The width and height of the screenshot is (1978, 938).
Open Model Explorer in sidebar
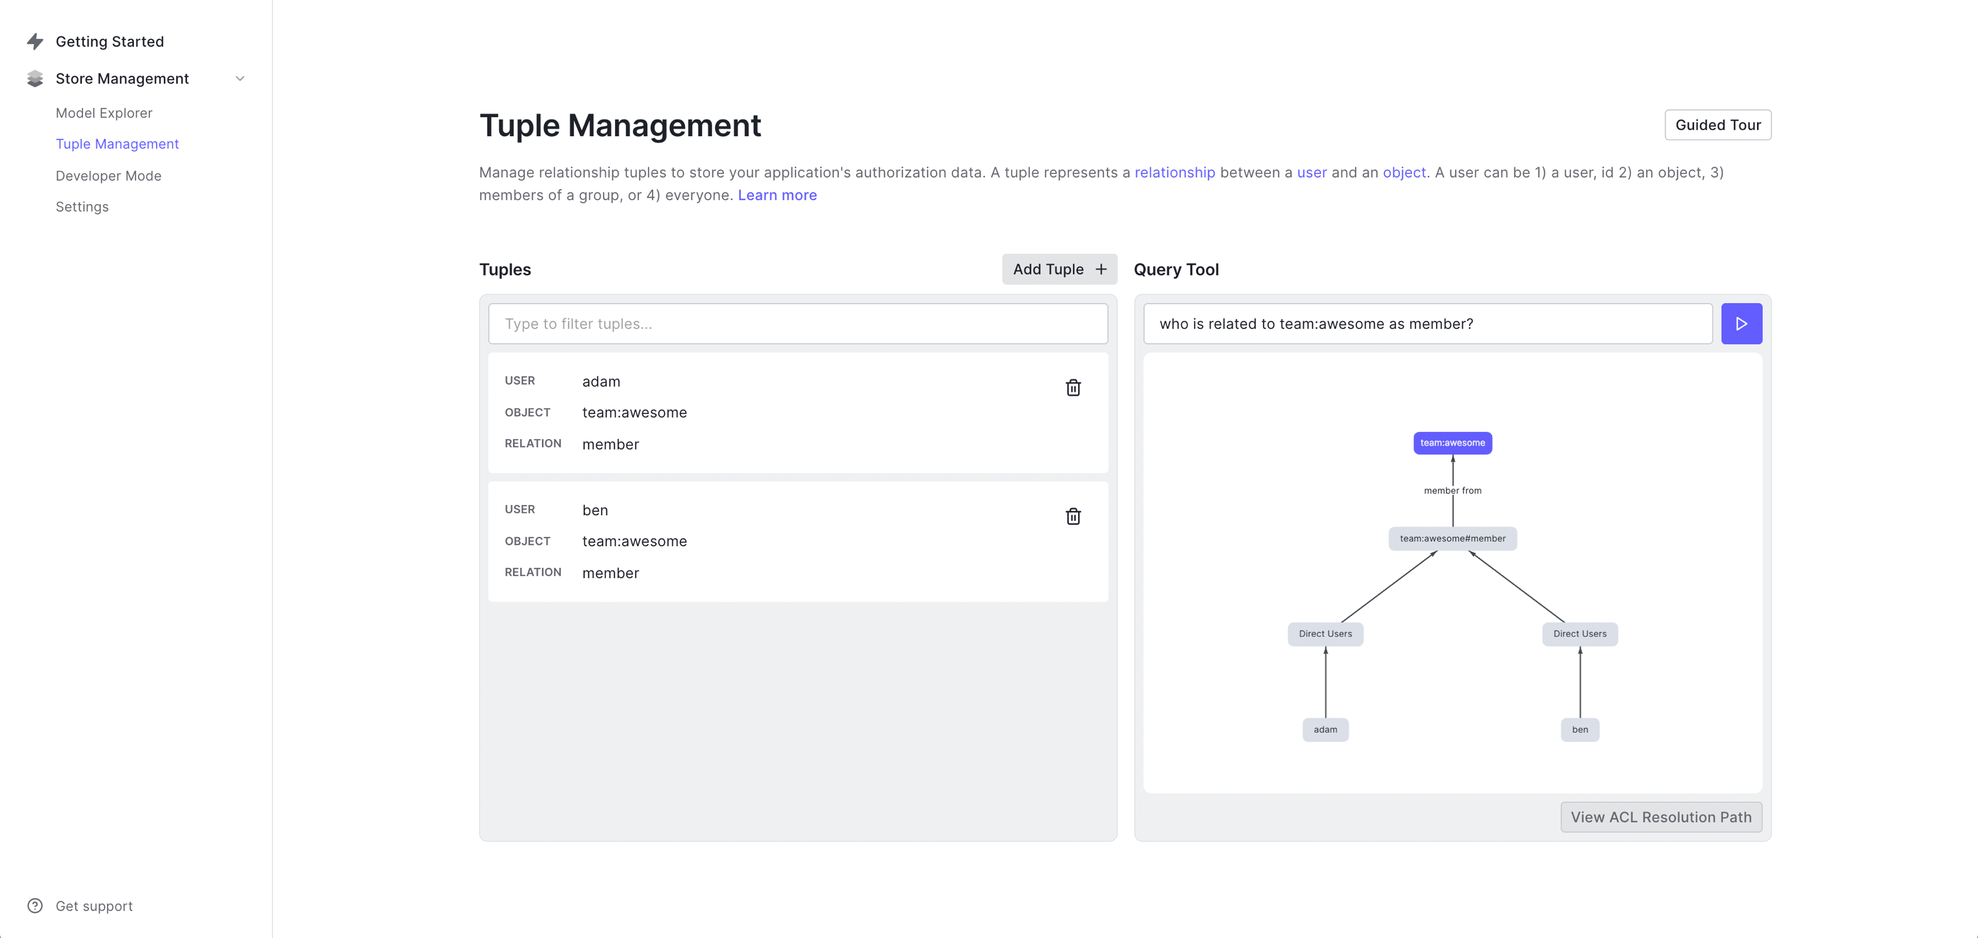tap(104, 113)
